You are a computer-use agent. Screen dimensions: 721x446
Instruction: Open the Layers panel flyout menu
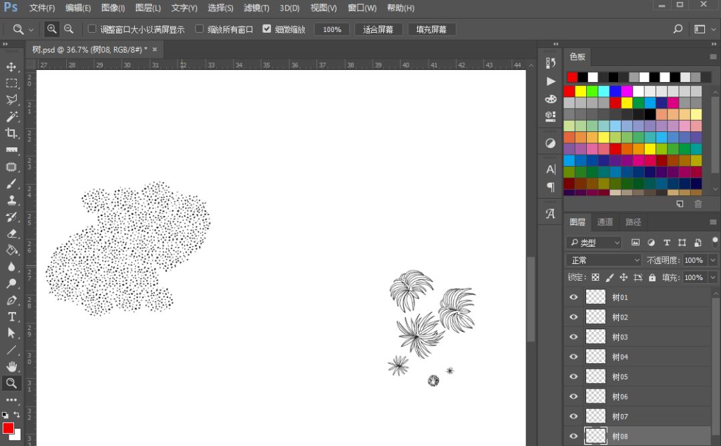(x=713, y=222)
